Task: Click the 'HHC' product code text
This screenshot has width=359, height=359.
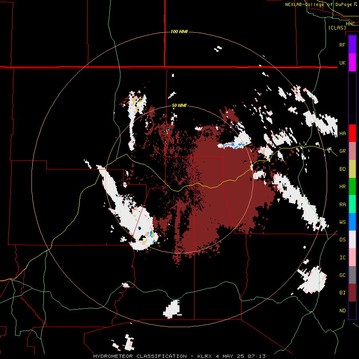Action: coord(350,24)
